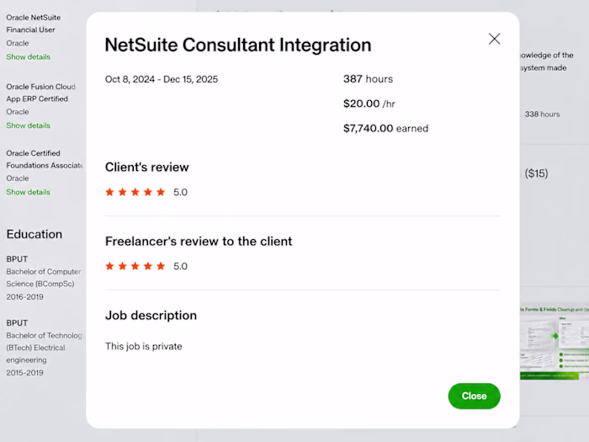Click the 2016-2019 education years

coord(24,297)
